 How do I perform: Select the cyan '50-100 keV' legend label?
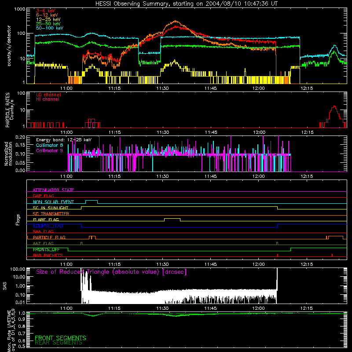click(x=50, y=28)
